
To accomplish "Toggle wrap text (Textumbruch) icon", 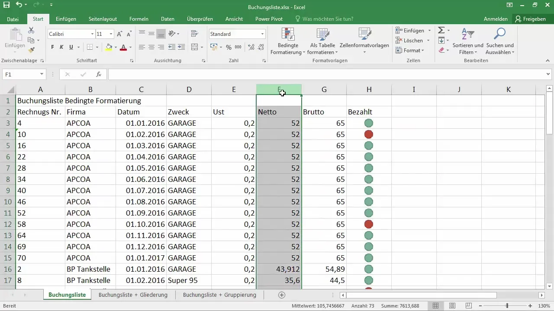I will [x=194, y=34].
